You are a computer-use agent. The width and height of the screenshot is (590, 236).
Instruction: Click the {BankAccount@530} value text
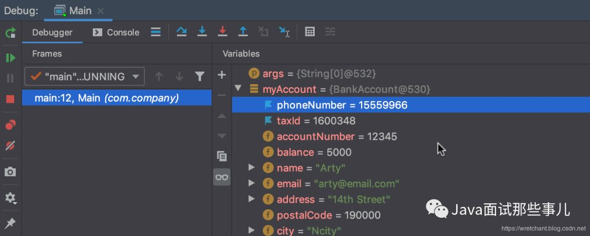(380, 89)
